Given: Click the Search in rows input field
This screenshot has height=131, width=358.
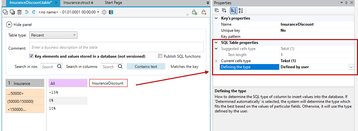Looking at the screenshot, I should coord(49,67).
